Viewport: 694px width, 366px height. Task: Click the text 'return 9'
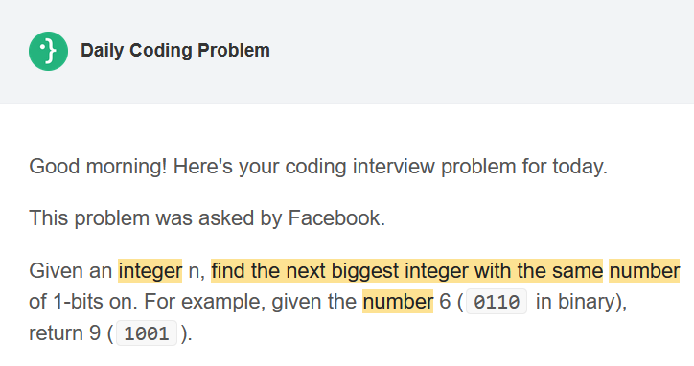tap(64, 333)
